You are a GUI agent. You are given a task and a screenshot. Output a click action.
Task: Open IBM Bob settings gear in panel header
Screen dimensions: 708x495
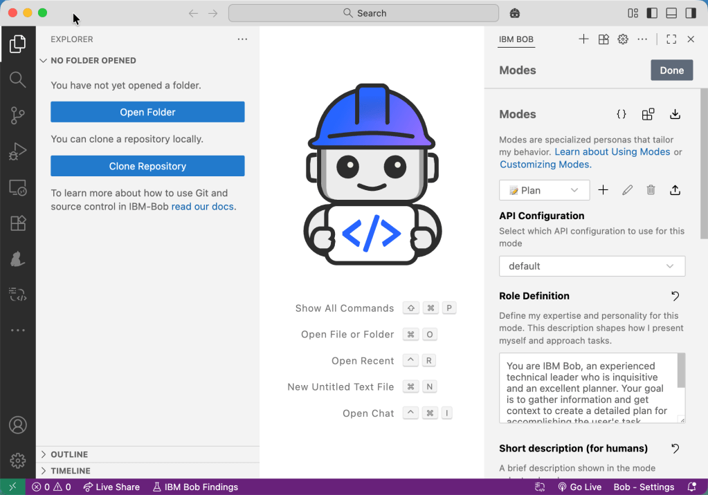tap(623, 39)
